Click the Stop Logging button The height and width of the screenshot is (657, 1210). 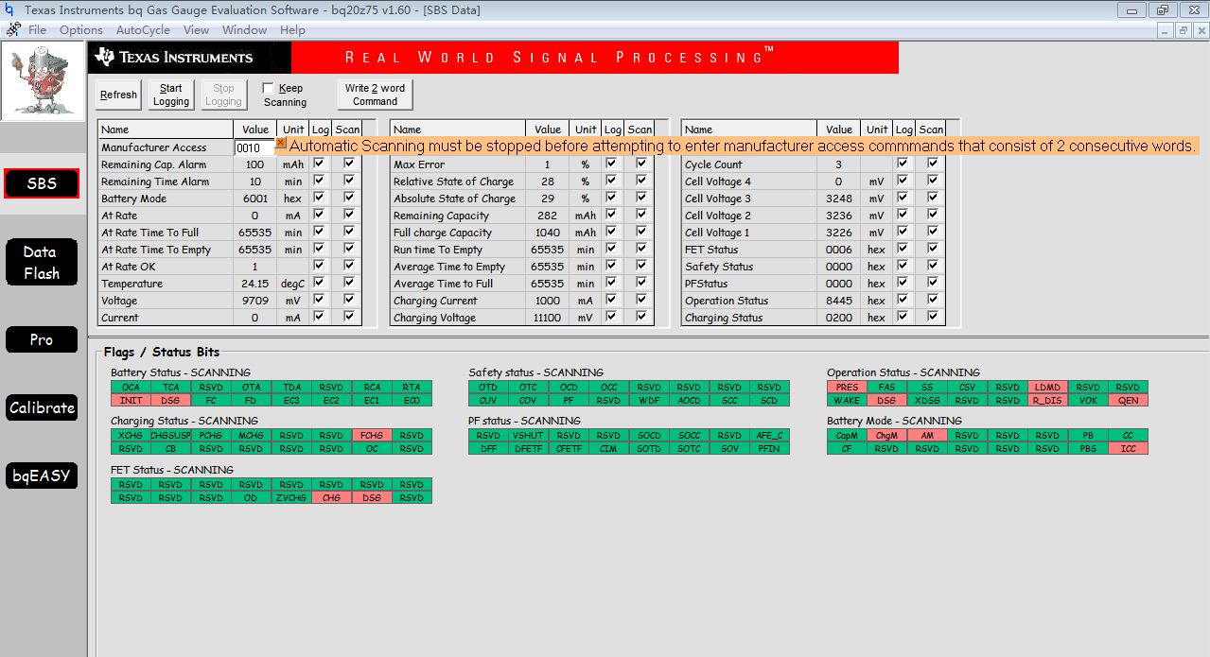[223, 95]
